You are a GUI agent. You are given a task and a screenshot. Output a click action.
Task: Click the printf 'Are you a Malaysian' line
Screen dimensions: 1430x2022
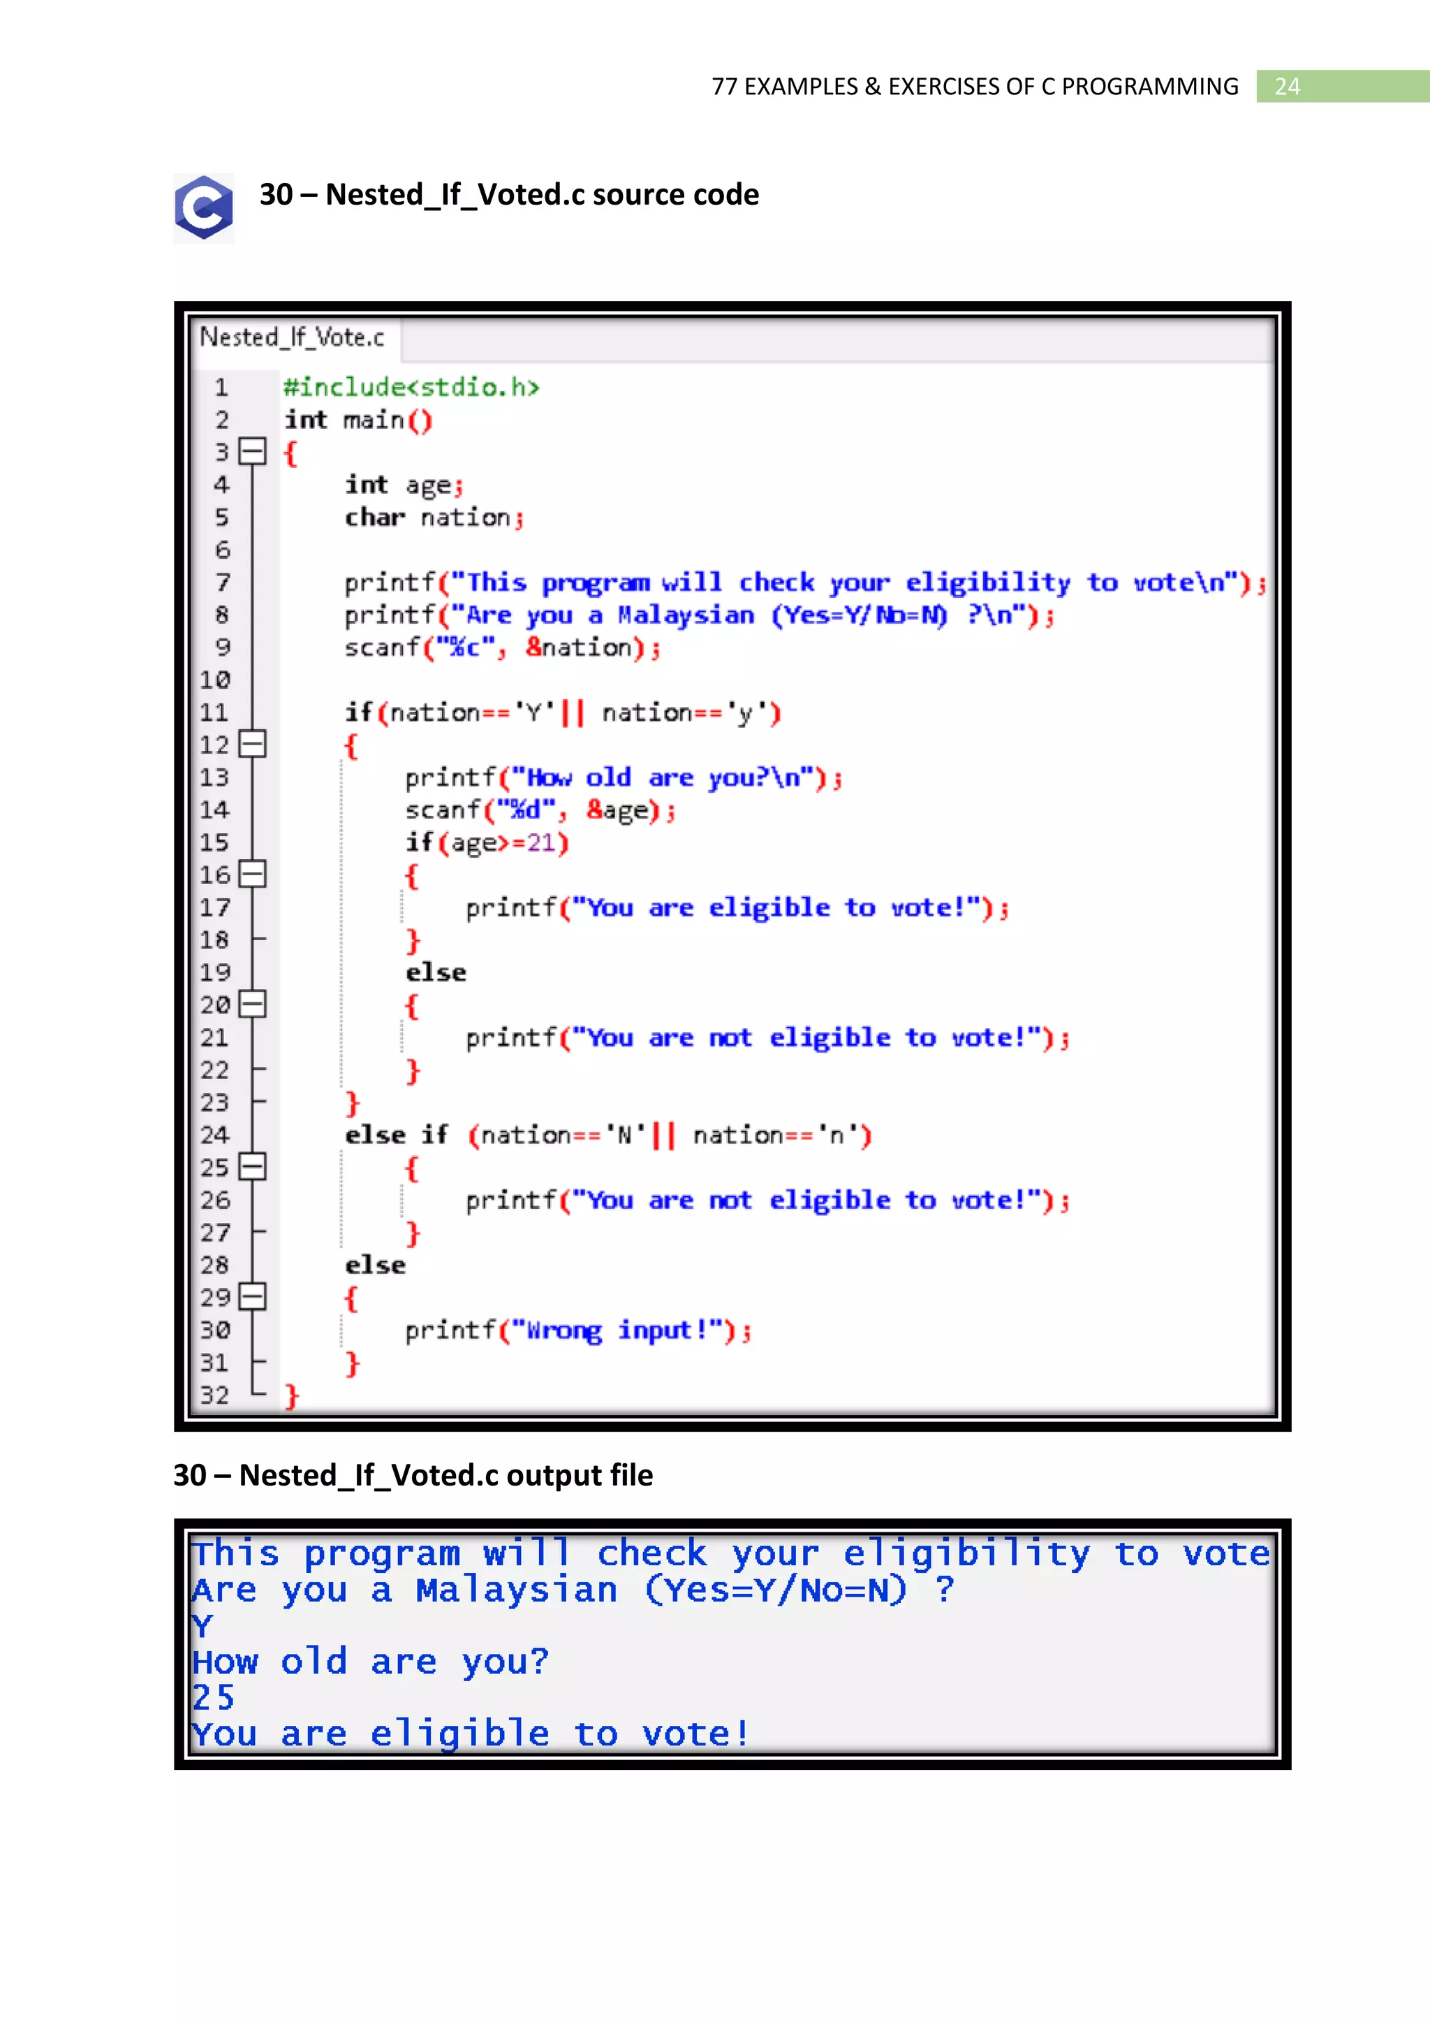point(699,615)
